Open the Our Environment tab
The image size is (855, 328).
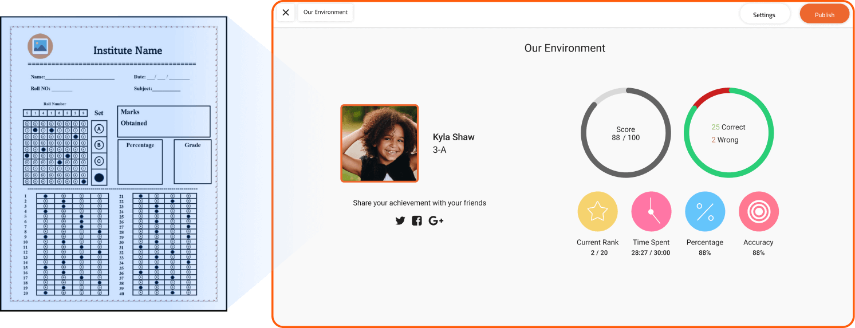(x=325, y=12)
